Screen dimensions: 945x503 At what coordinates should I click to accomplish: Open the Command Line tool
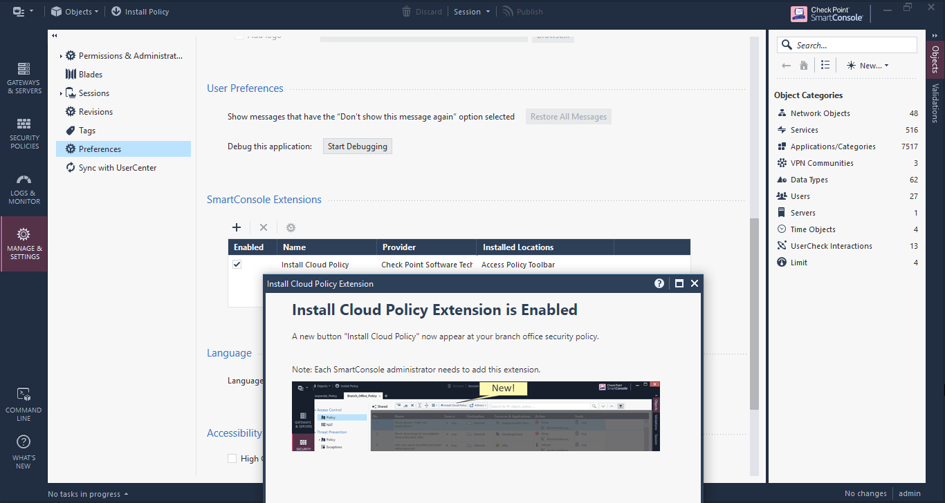pyautogui.click(x=24, y=405)
